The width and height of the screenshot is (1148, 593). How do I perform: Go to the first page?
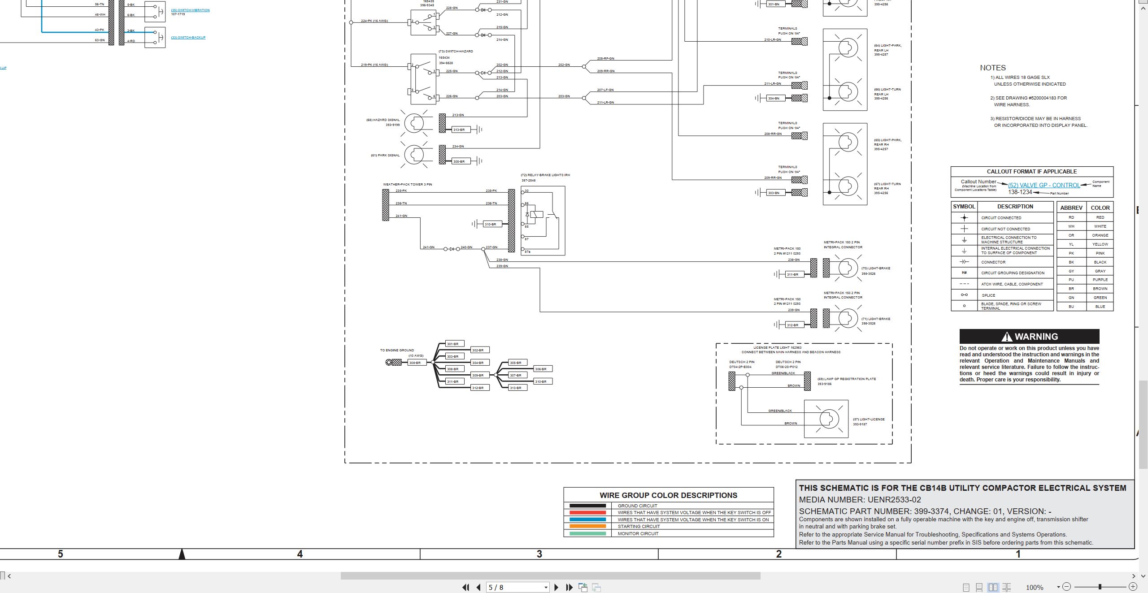pos(466,587)
